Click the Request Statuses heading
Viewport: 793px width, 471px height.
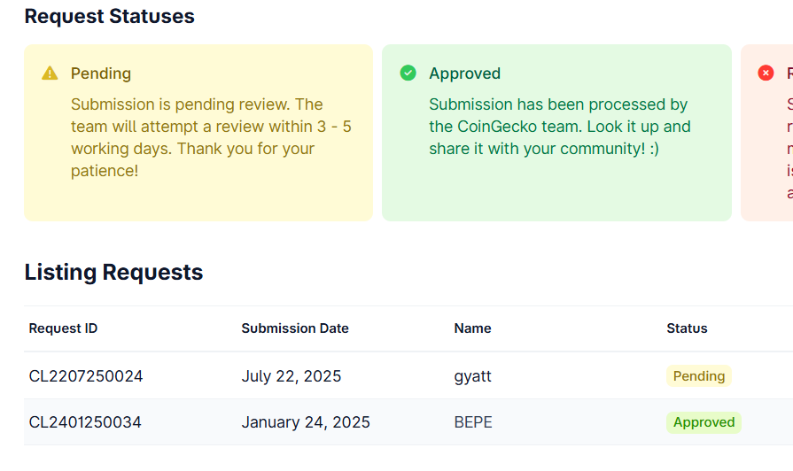coord(109,16)
